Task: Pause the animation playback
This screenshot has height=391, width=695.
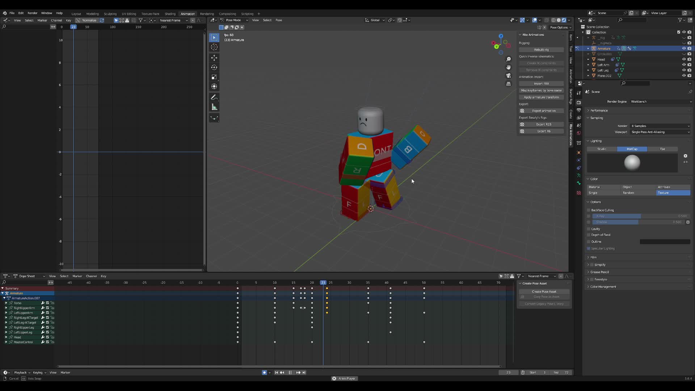Action: click(x=290, y=373)
